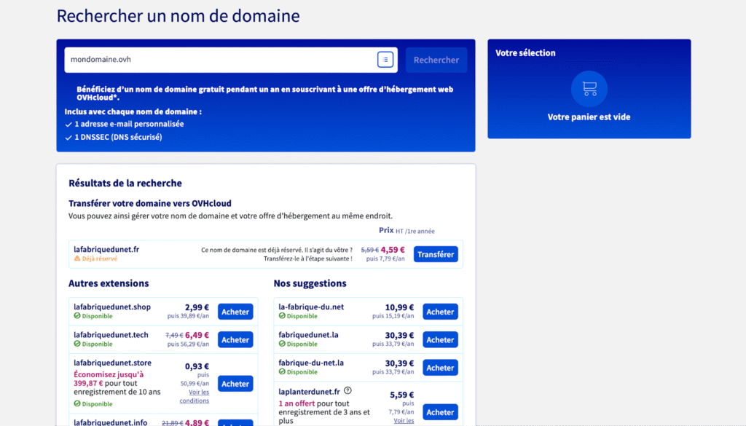746x426 pixels.
Task: Add lafabriquedunet.store using Acheter
Action: 235,384
